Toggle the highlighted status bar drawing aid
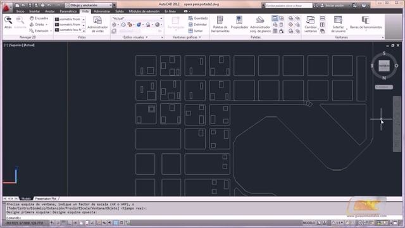This screenshot has width=405, height=228. coord(116,222)
